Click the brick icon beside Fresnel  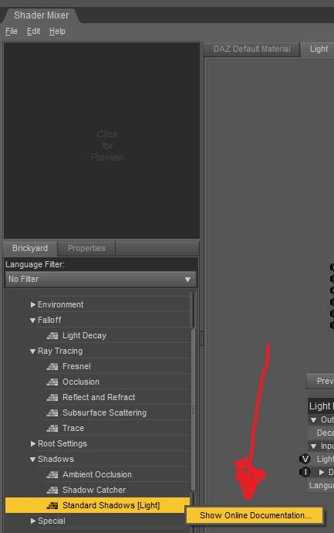pos(52,366)
